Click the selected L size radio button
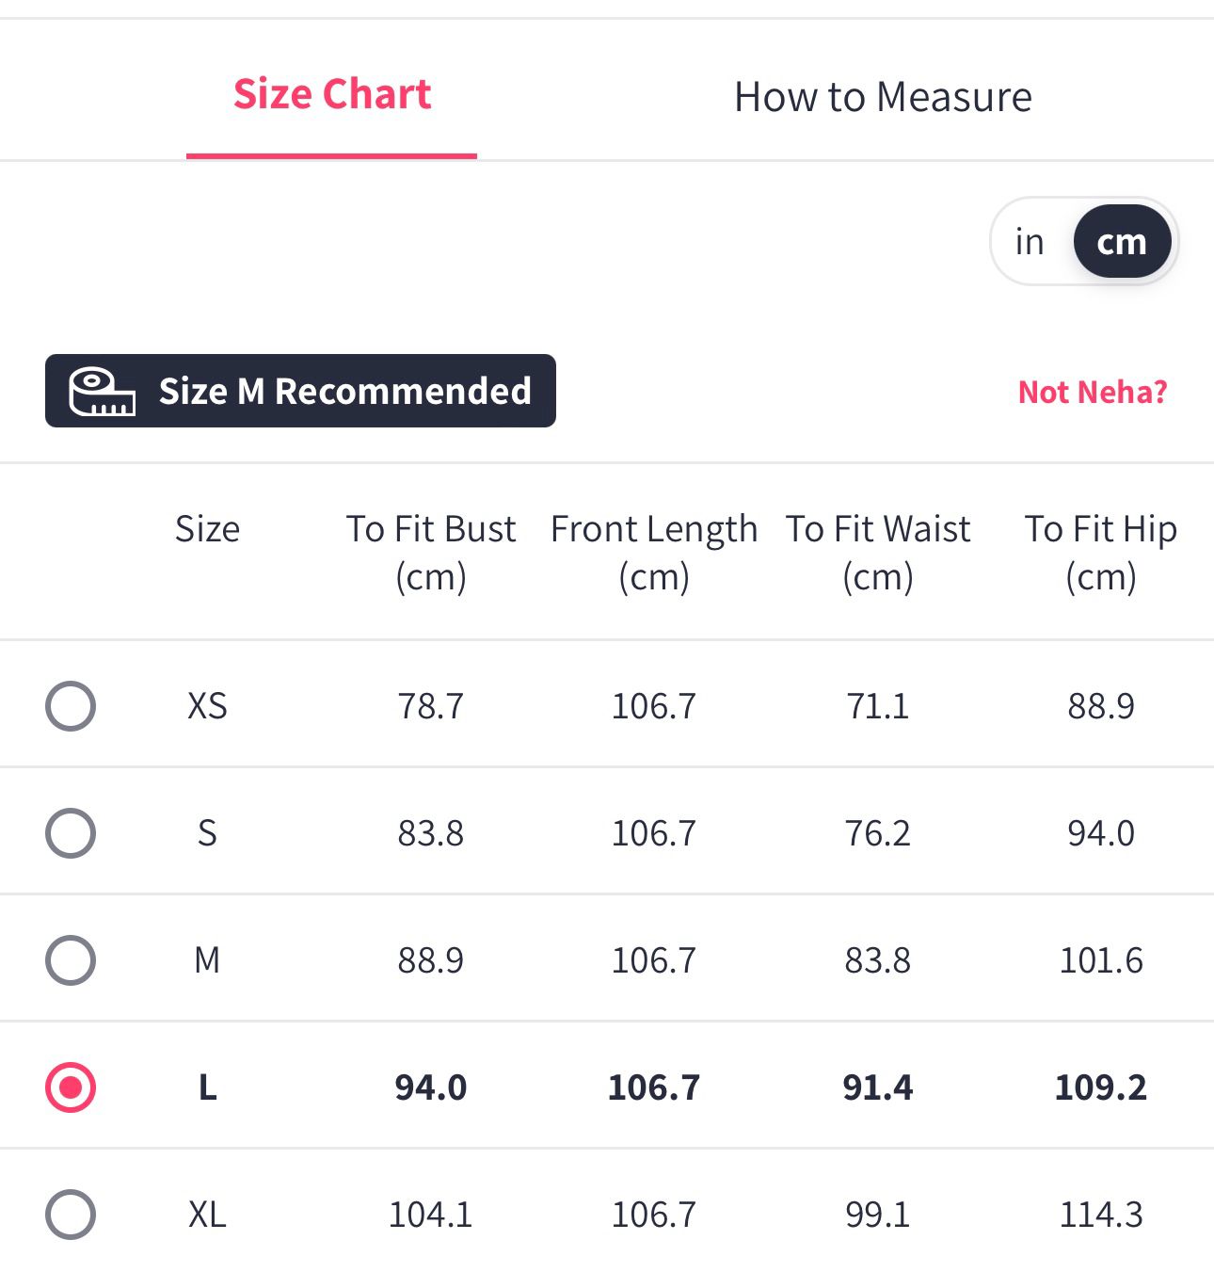This screenshot has height=1272, width=1214. pyautogui.click(x=71, y=1087)
